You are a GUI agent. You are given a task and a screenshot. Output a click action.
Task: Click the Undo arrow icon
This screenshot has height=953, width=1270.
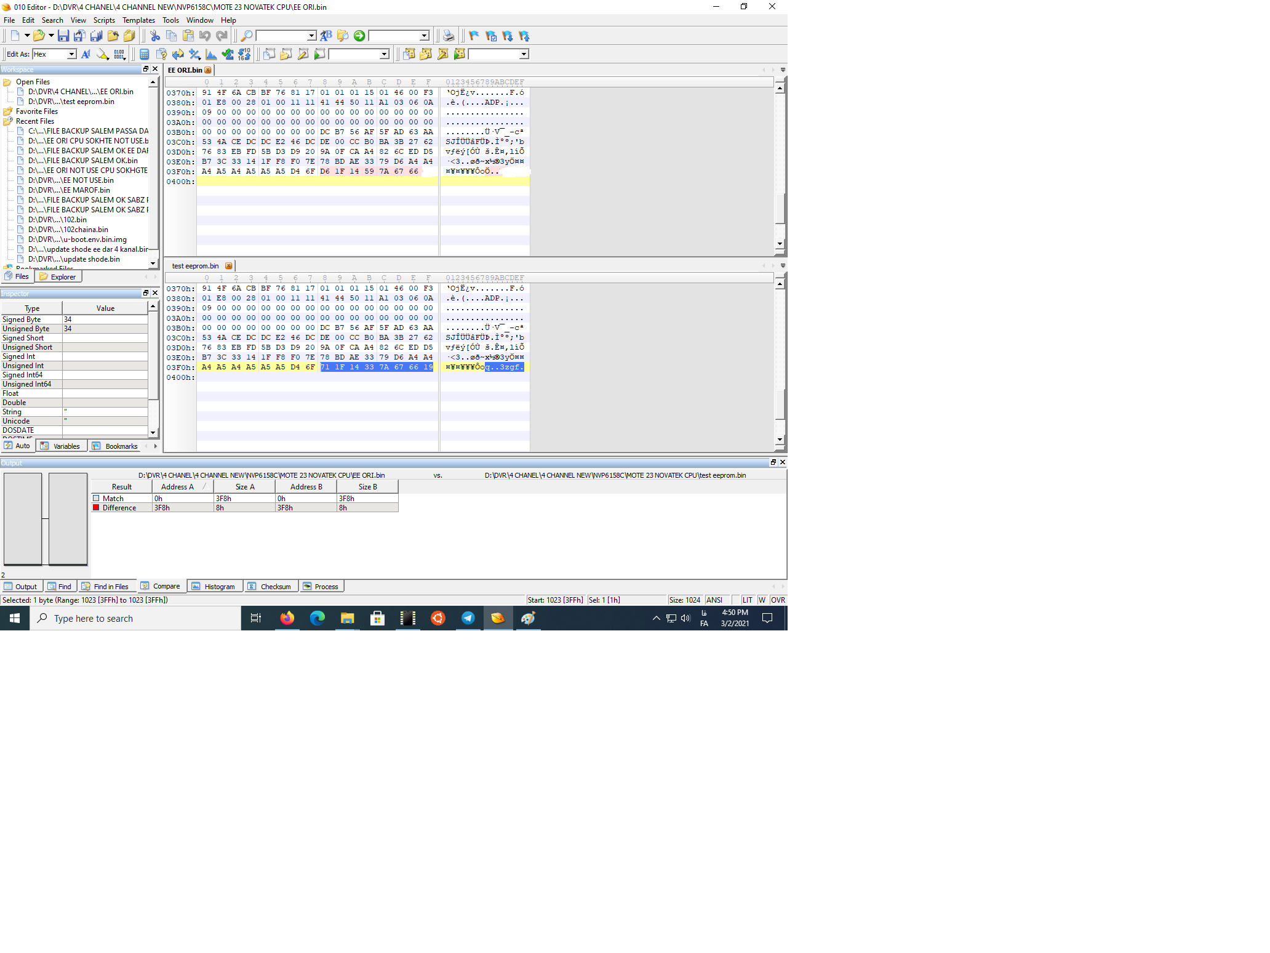pyautogui.click(x=205, y=36)
